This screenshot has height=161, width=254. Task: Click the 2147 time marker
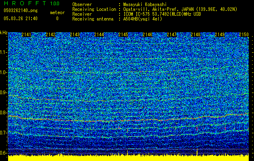(172, 35)
